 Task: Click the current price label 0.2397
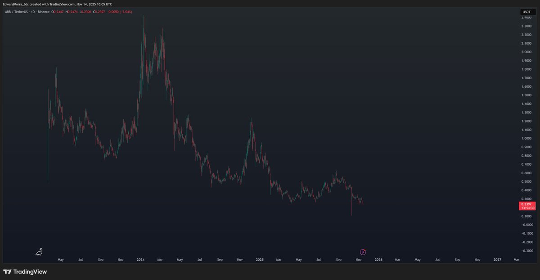526,203
